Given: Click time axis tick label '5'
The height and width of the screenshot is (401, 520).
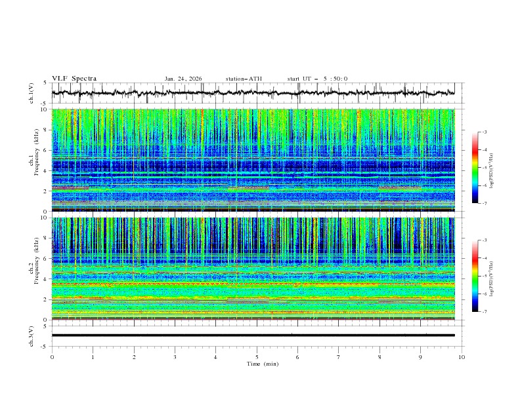Looking at the screenshot, I should [257, 357].
